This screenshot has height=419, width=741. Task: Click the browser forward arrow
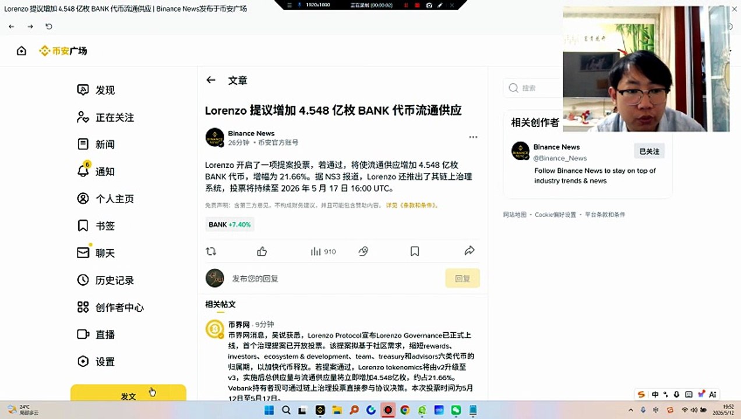(30, 26)
